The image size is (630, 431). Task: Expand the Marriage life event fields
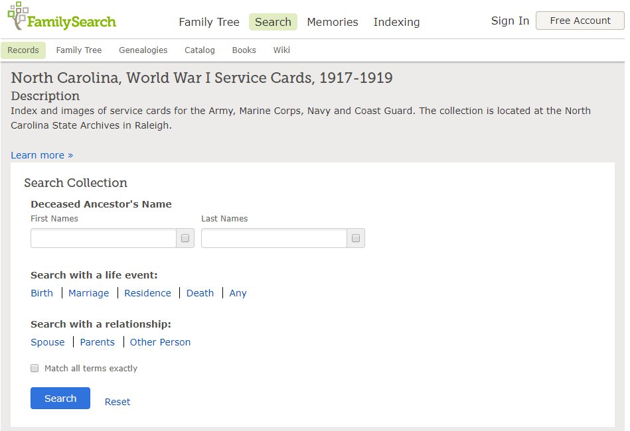coord(89,293)
